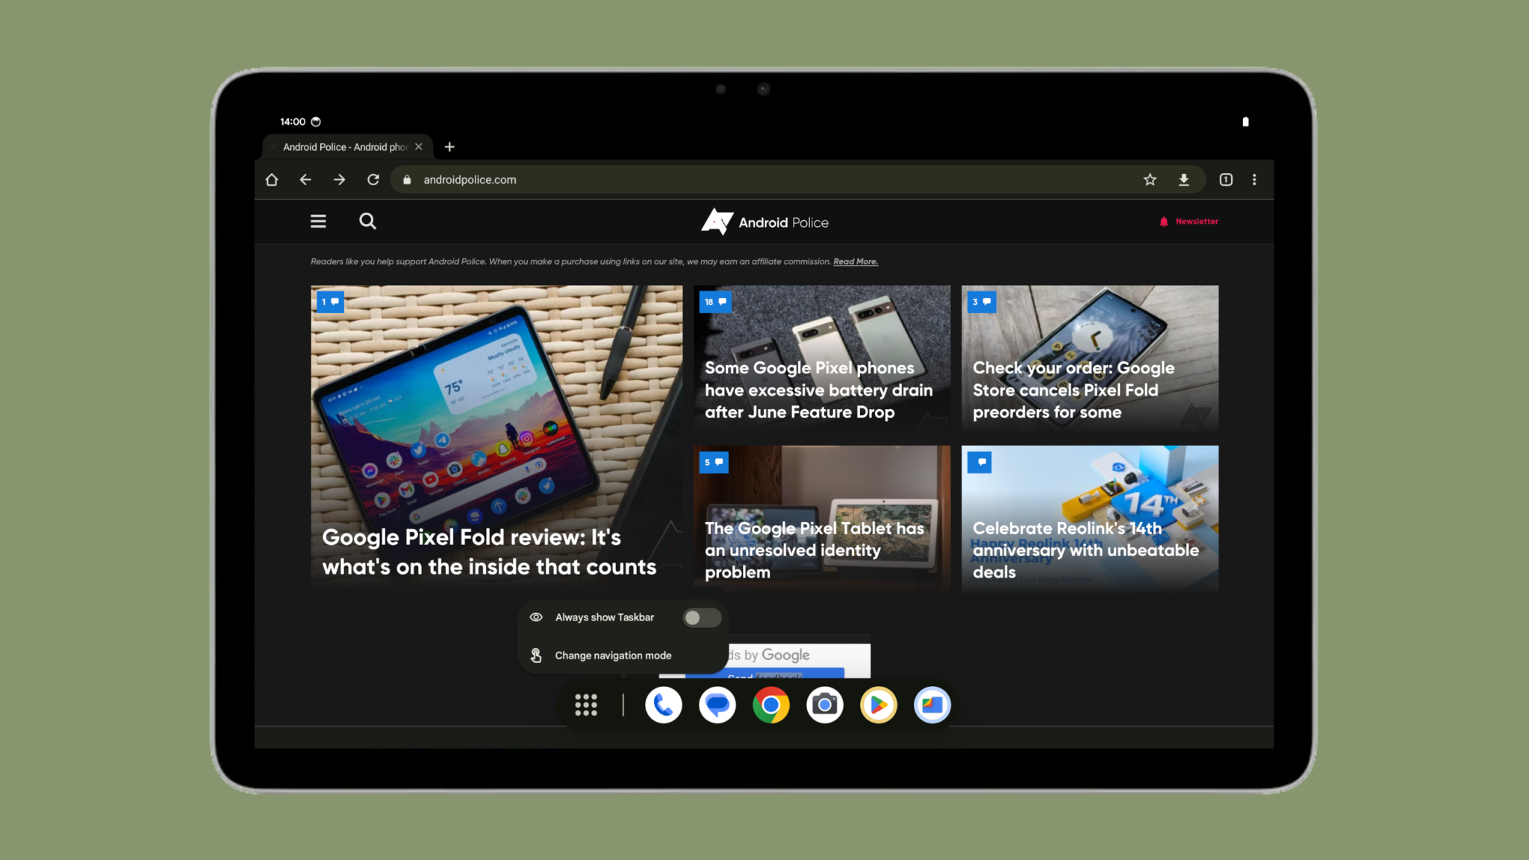Enable the Always show Taskbar toggle
The image size is (1529, 860).
[701, 617]
